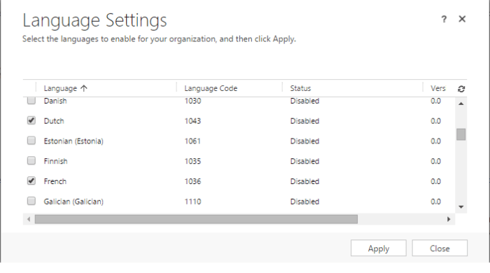The image size is (490, 273).
Task: Select the Galician (Galician) checkbox
Action: (31, 201)
